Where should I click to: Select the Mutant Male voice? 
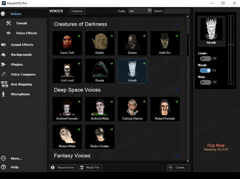67,136
